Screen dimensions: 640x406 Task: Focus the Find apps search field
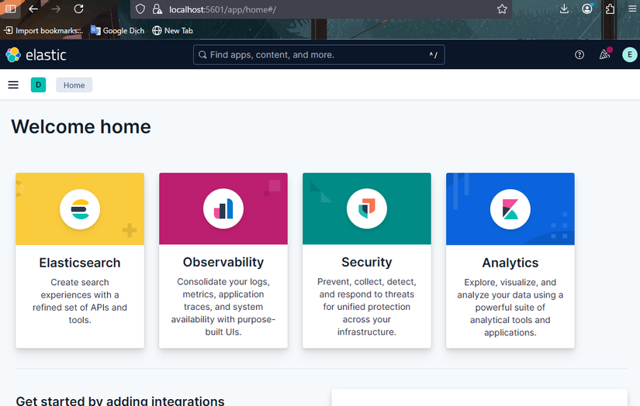[x=319, y=54]
